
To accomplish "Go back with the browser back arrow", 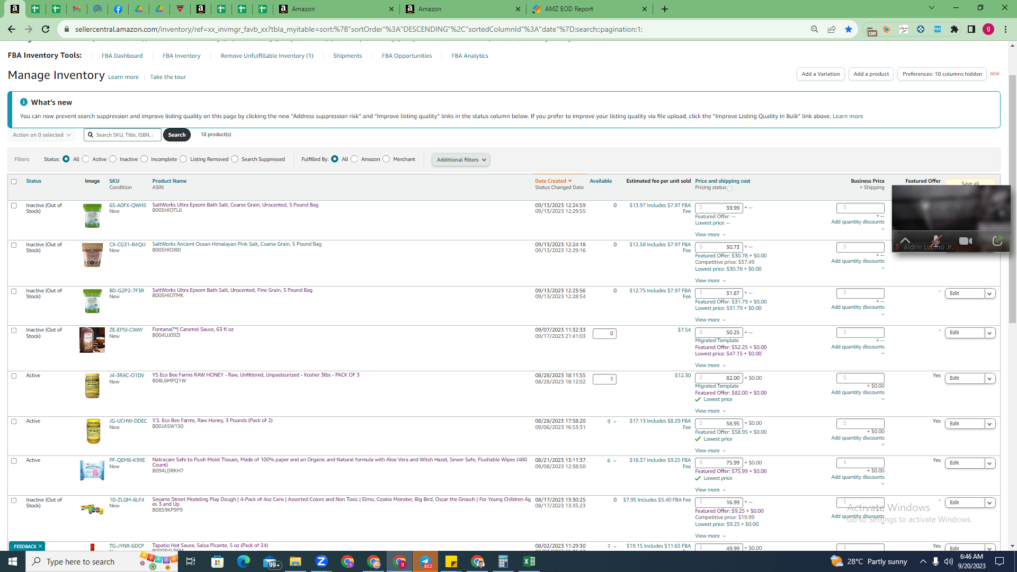I will click(12, 29).
